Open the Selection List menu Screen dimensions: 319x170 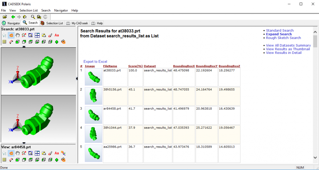point(29,10)
